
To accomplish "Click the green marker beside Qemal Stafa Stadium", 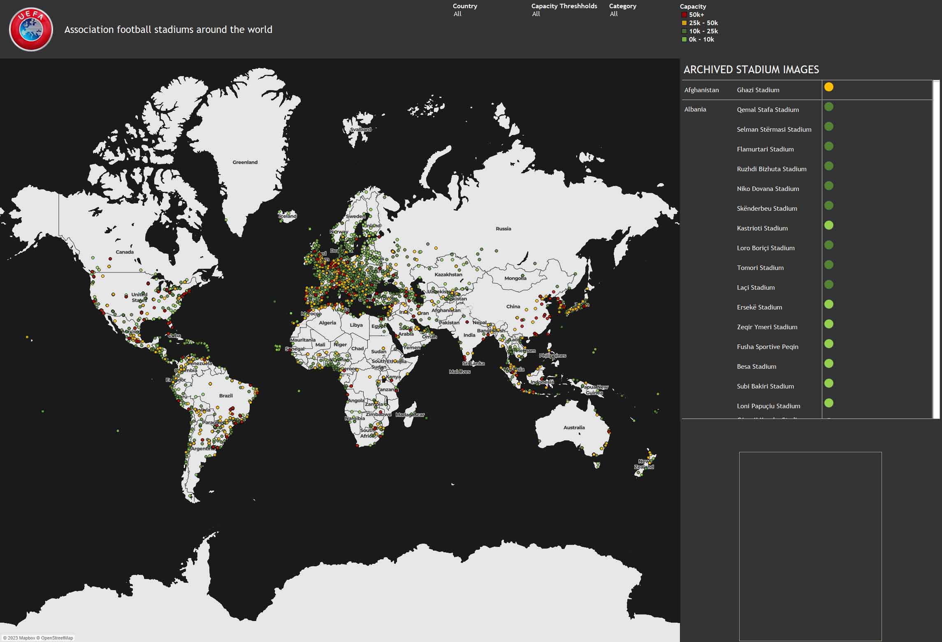I will pos(828,107).
